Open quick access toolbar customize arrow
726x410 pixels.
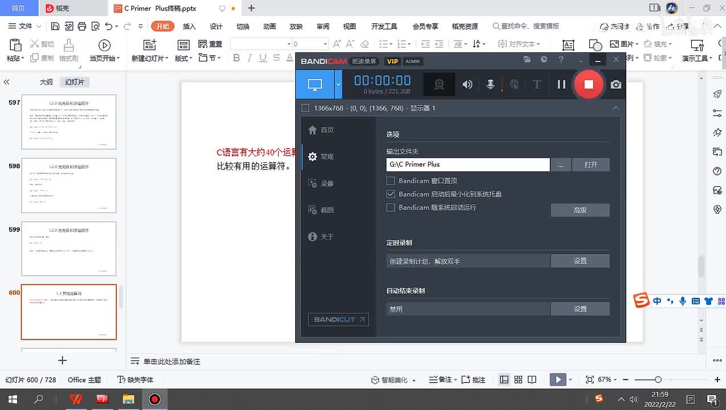click(141, 26)
